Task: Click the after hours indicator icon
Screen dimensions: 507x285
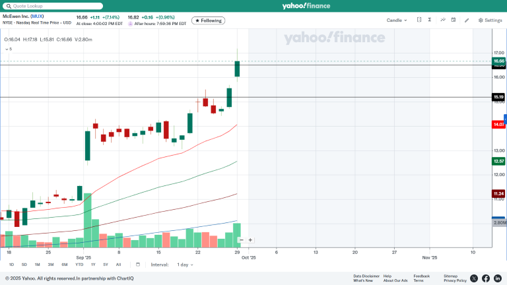Action: (x=130, y=24)
